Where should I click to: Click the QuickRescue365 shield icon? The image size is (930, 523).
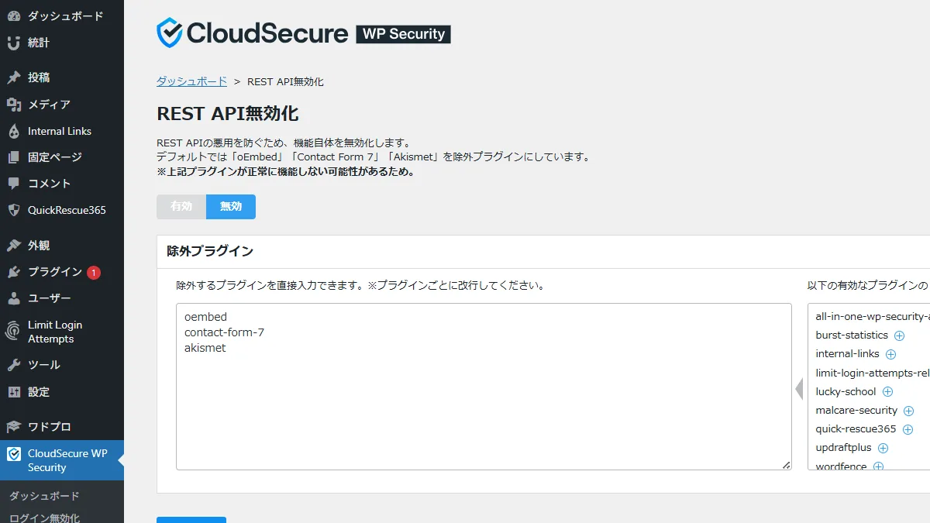(x=13, y=210)
